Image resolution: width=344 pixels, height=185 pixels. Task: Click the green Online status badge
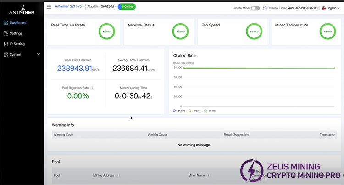point(127,7)
